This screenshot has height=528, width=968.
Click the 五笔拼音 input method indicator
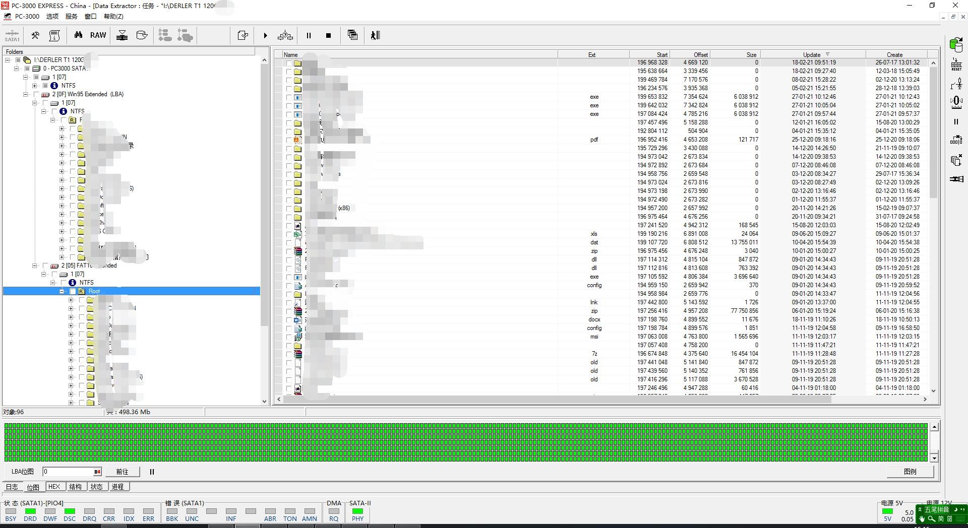[937, 509]
